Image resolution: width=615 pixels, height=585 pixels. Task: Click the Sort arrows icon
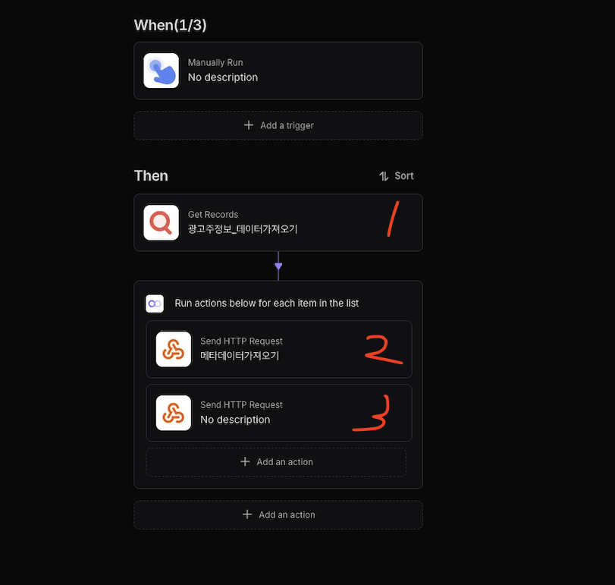[x=384, y=176]
